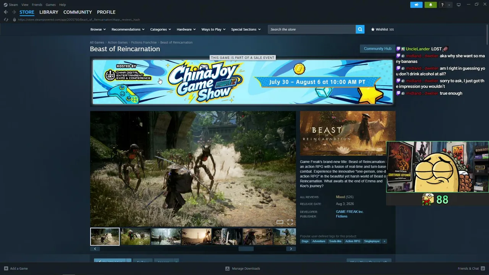Open the Games menu
The height and width of the screenshot is (275, 489).
50,5
